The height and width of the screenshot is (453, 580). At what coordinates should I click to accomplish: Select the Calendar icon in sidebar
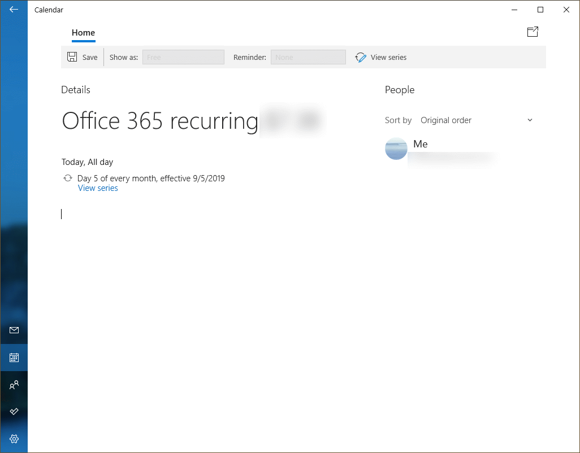pos(14,358)
